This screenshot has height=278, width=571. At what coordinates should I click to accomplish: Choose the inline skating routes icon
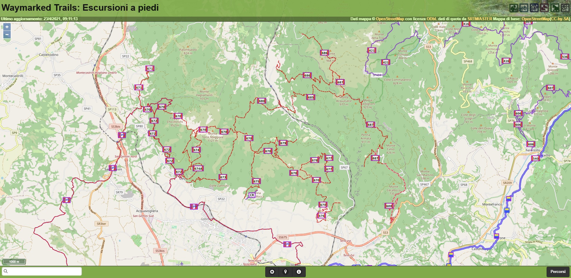pos(544,7)
